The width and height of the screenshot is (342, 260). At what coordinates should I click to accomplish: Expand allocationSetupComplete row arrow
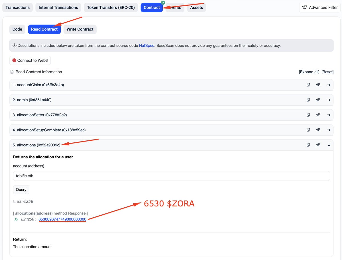click(329, 130)
